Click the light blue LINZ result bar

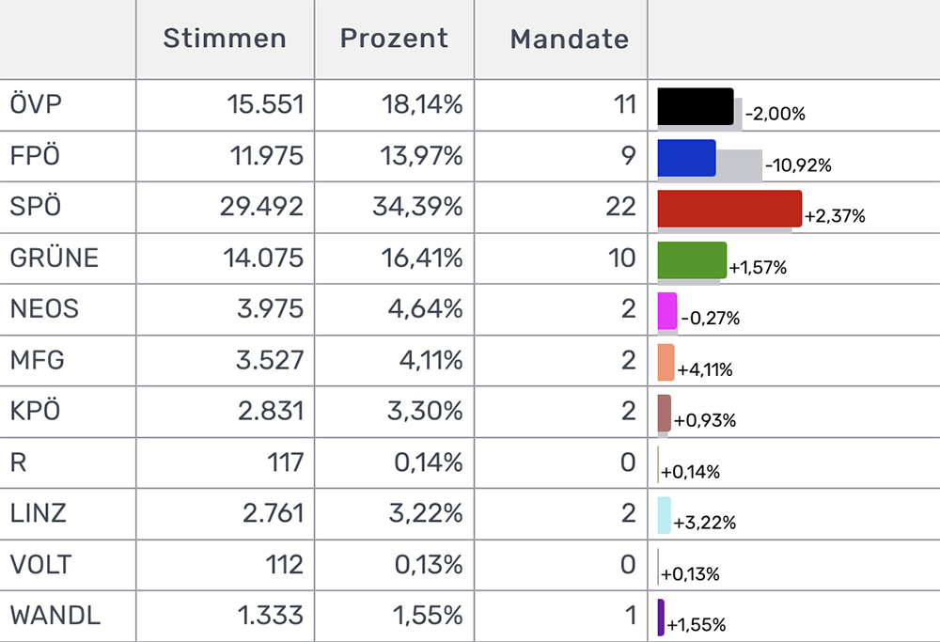(664, 514)
